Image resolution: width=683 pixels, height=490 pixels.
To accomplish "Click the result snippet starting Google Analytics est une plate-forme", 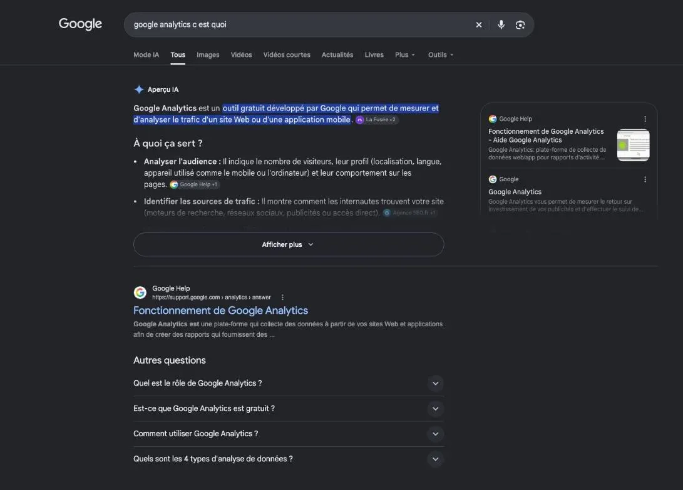I will (x=288, y=329).
